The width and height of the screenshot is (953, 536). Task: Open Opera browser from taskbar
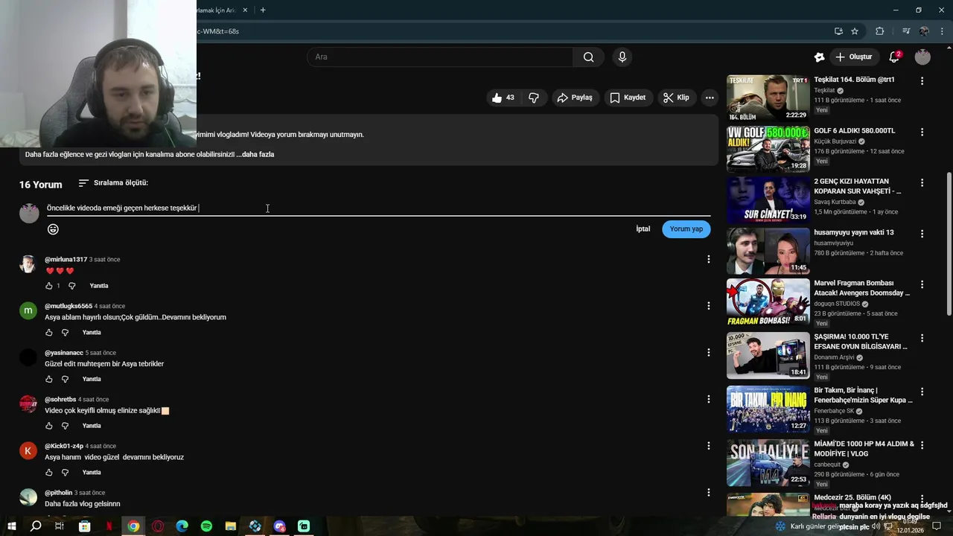158,526
